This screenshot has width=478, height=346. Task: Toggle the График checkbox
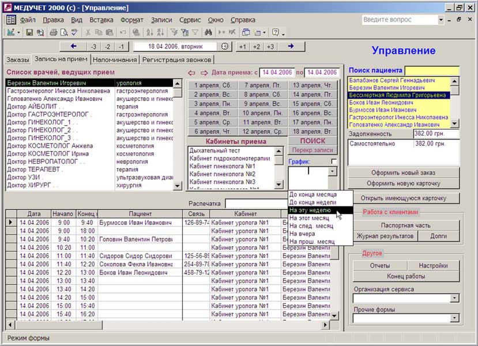[x=334, y=161]
